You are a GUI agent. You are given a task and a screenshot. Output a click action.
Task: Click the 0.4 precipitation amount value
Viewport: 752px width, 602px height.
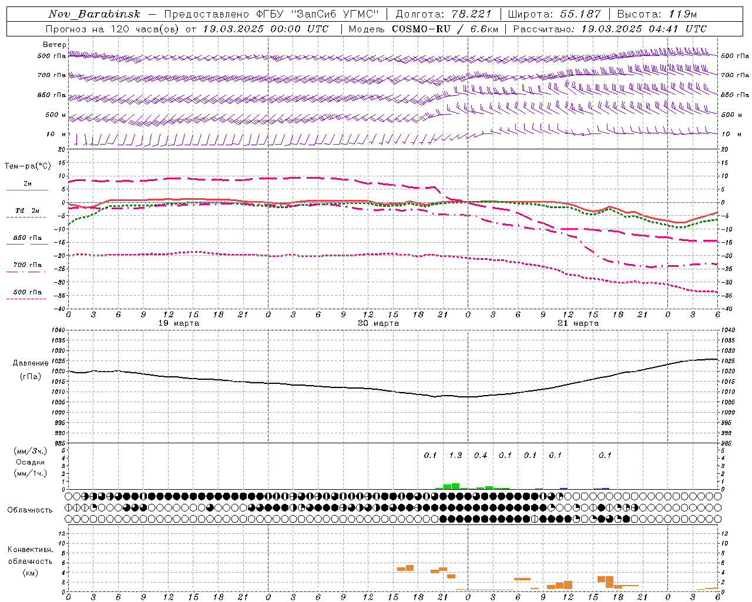click(x=481, y=455)
